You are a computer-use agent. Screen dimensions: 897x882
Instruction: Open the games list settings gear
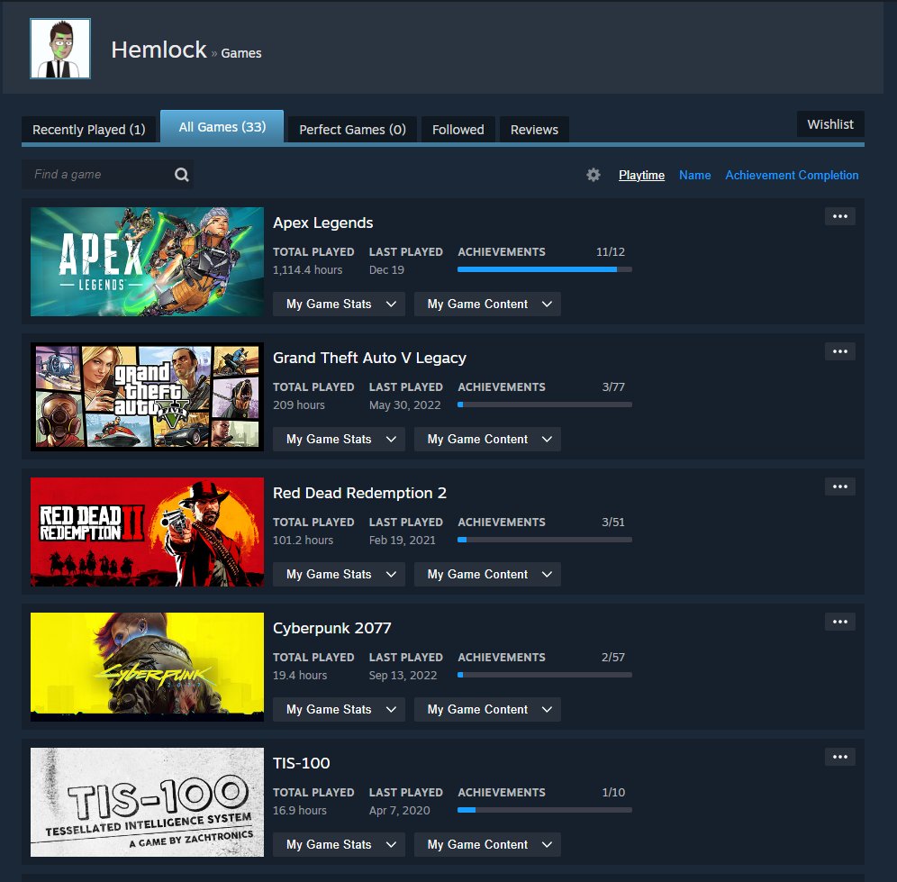coord(593,175)
